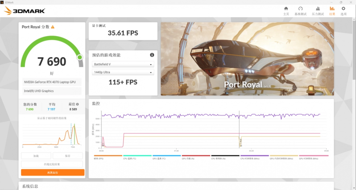Click the 系统信息 section heading
Screen dimensions: 356x190
click(x=30, y=186)
